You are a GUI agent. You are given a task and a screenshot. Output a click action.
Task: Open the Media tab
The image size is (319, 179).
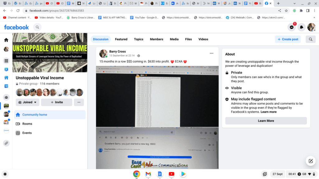(174, 39)
